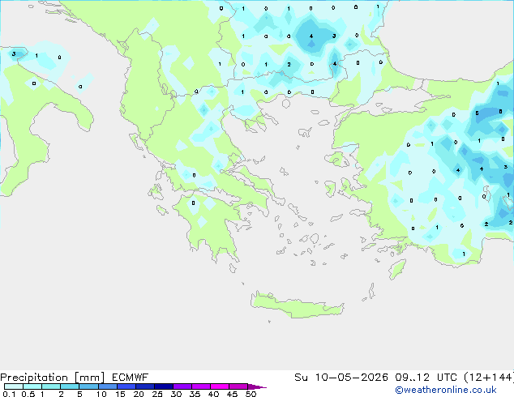Click the date 'Su 10-05-2026'
This screenshot has height=397, width=514.
341,378
